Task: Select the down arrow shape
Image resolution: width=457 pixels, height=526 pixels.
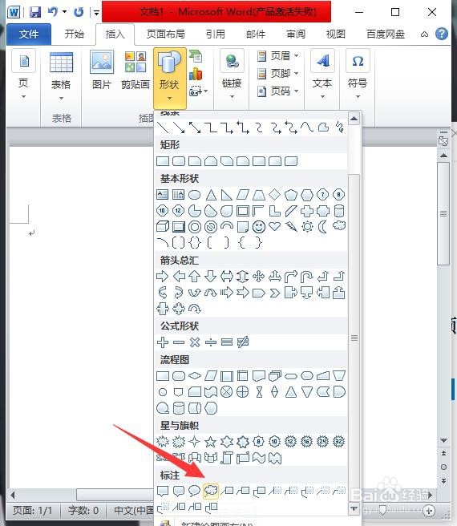Action: (210, 277)
